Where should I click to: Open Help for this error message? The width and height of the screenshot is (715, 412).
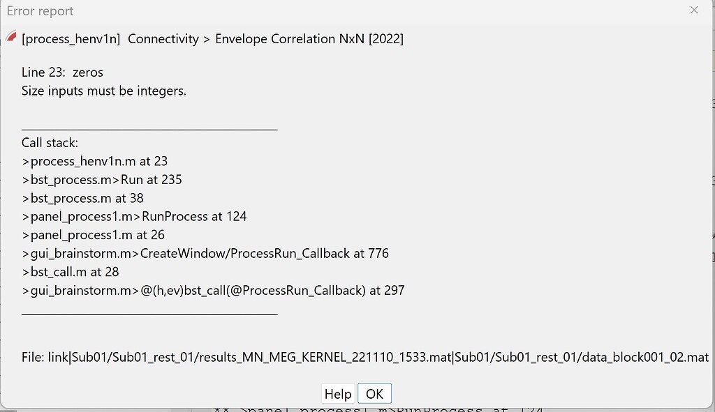point(338,393)
